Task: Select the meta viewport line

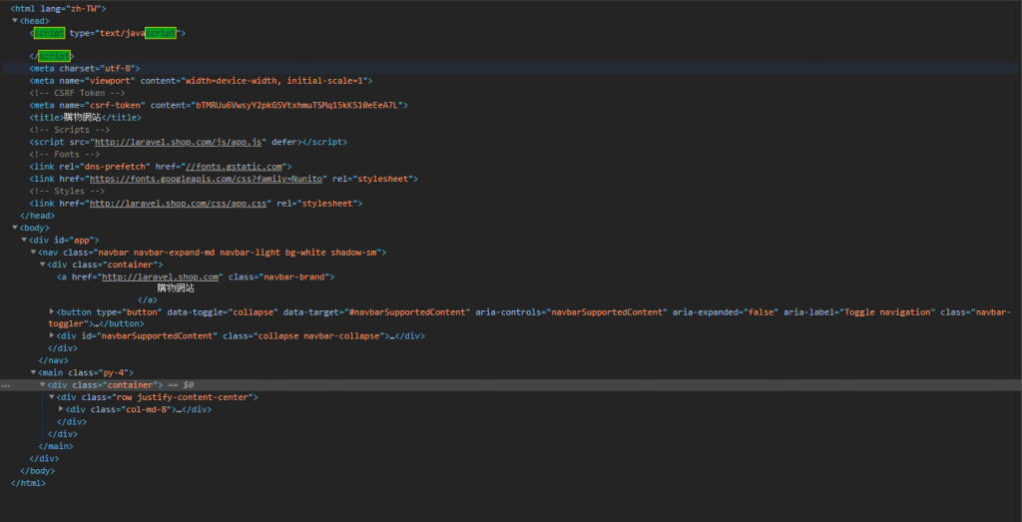Action: pos(201,81)
